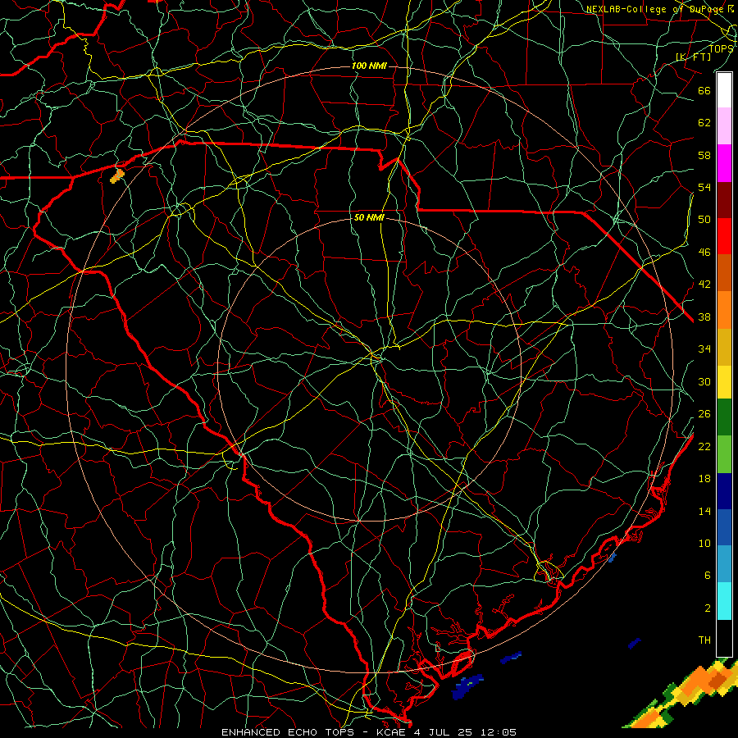
Task: Click the legend value 66
Action: coord(704,90)
